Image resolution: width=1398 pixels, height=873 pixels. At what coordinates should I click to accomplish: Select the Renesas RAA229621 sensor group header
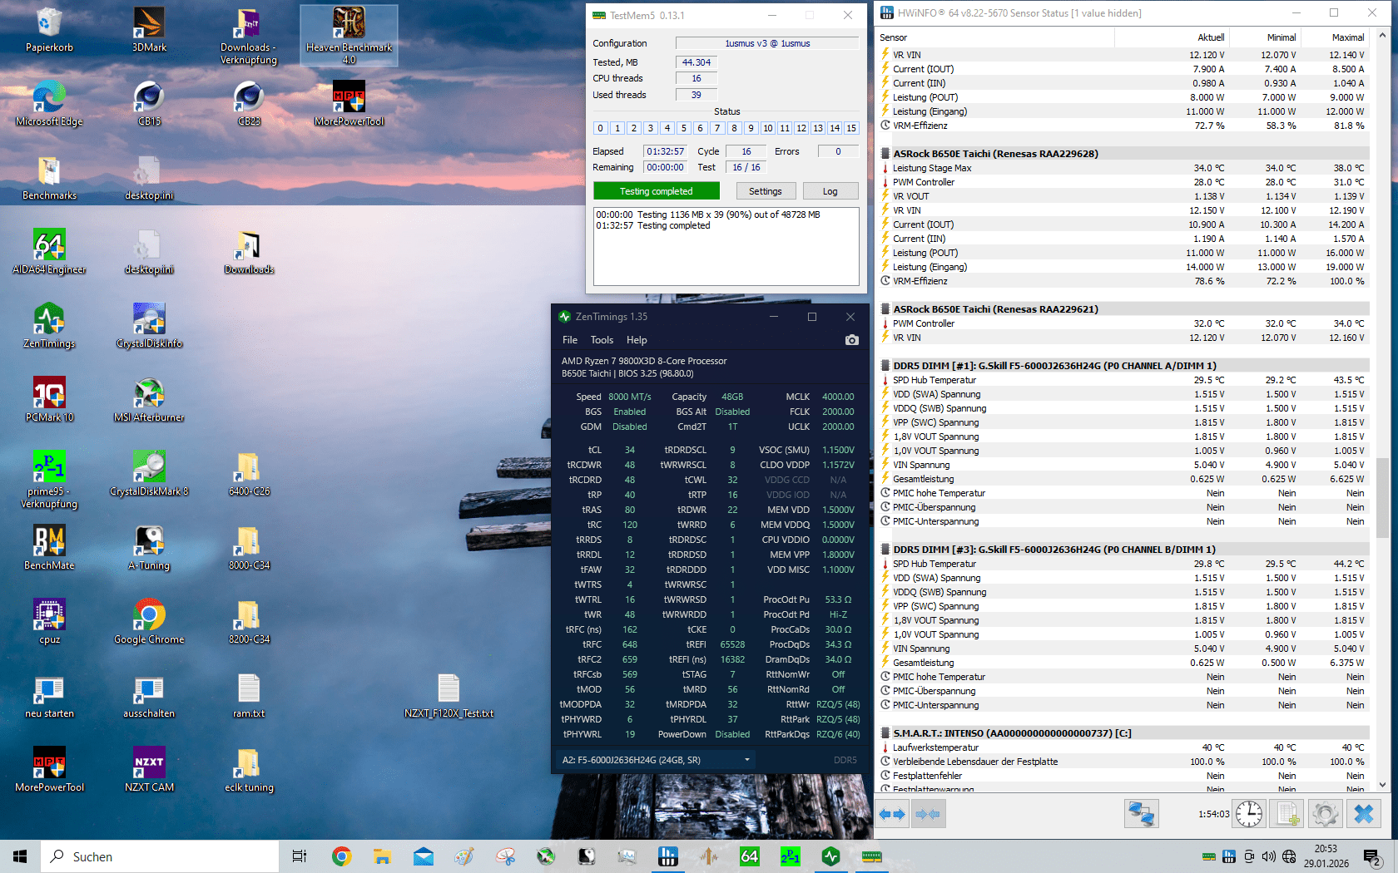point(1124,309)
